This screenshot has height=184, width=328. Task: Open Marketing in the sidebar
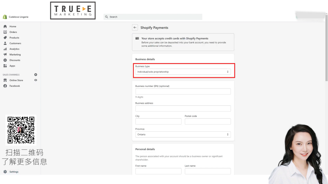click(x=15, y=55)
